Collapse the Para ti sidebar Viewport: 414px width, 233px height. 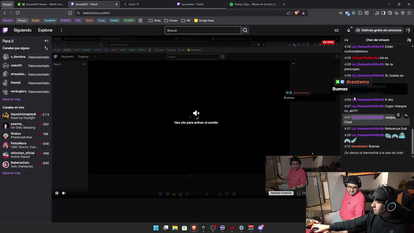coord(46,41)
